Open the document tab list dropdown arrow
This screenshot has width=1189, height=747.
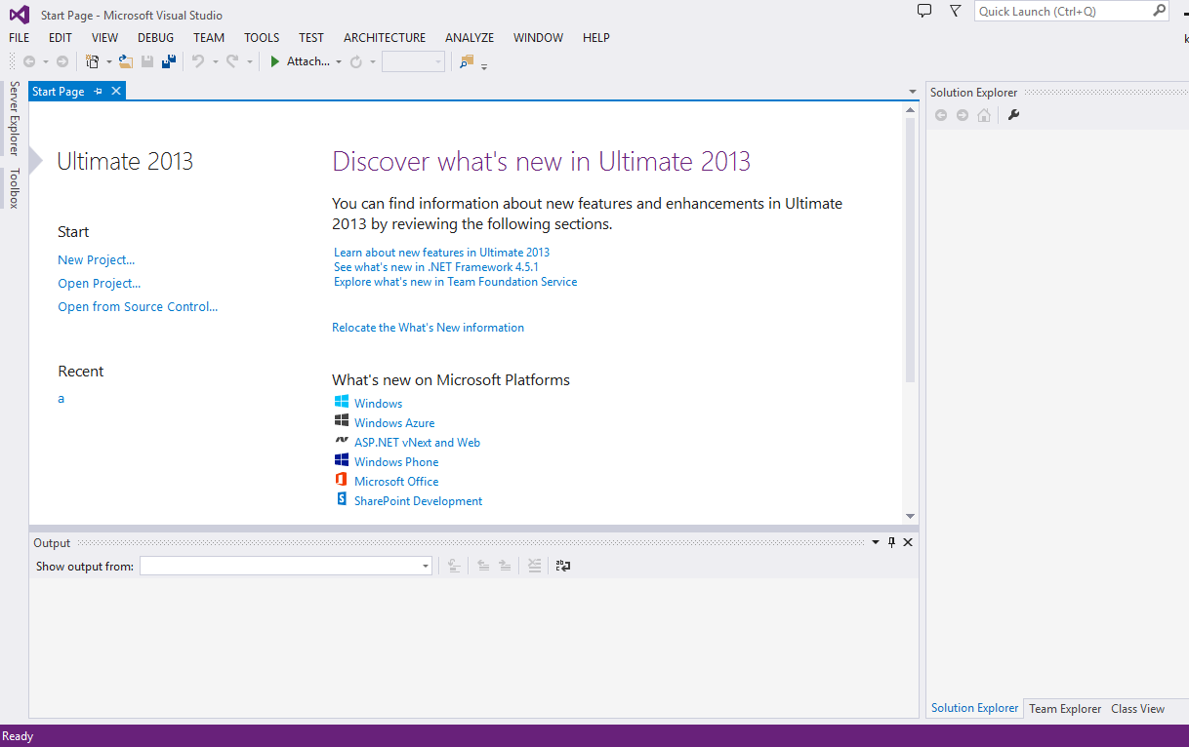click(x=912, y=92)
